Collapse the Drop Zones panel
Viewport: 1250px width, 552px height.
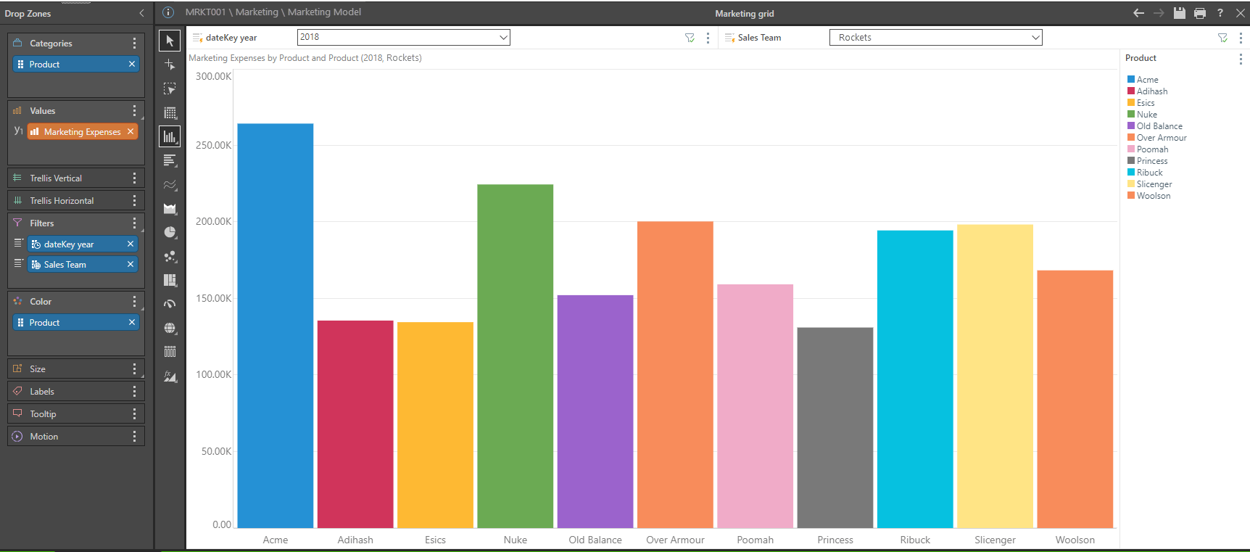tap(141, 13)
